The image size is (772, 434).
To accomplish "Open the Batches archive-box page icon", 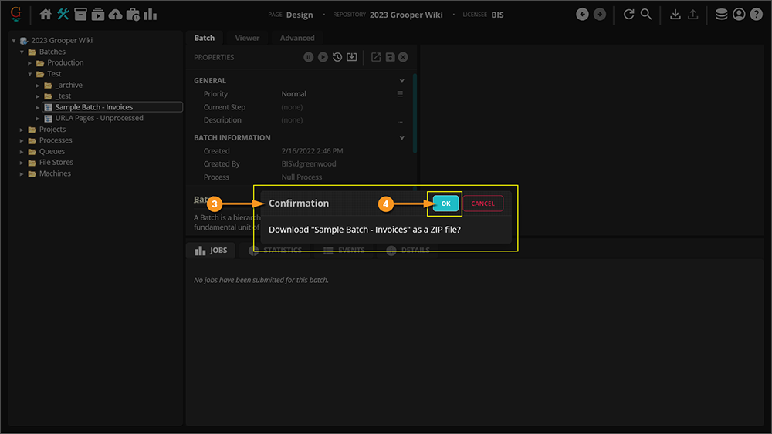I will tap(80, 14).
